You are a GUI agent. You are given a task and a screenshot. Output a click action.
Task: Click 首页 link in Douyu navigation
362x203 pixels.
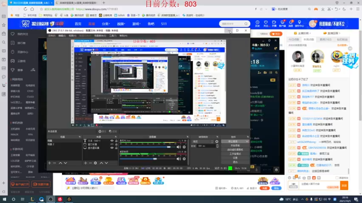coord(78,24)
